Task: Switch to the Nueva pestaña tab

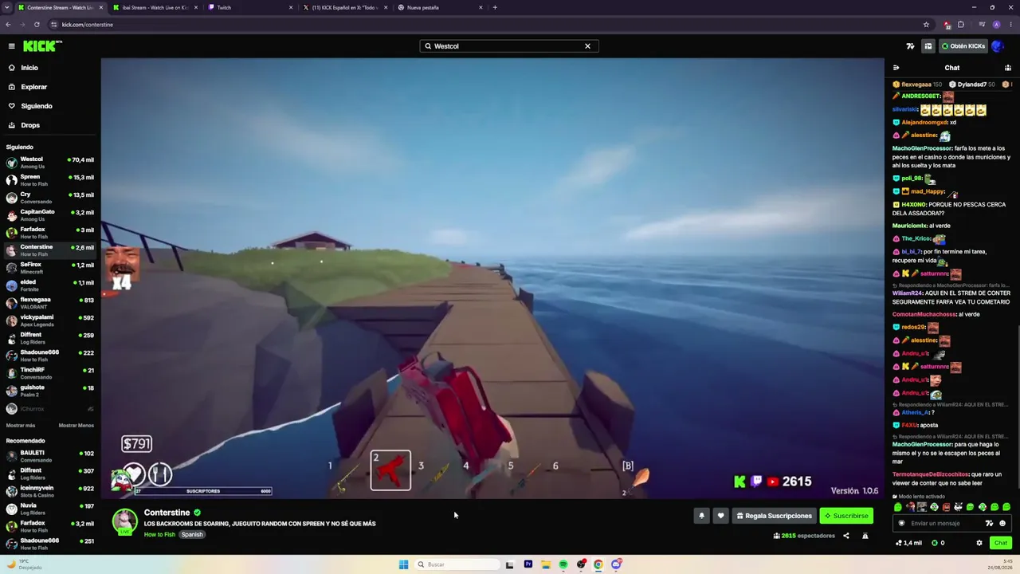Action: (x=440, y=8)
